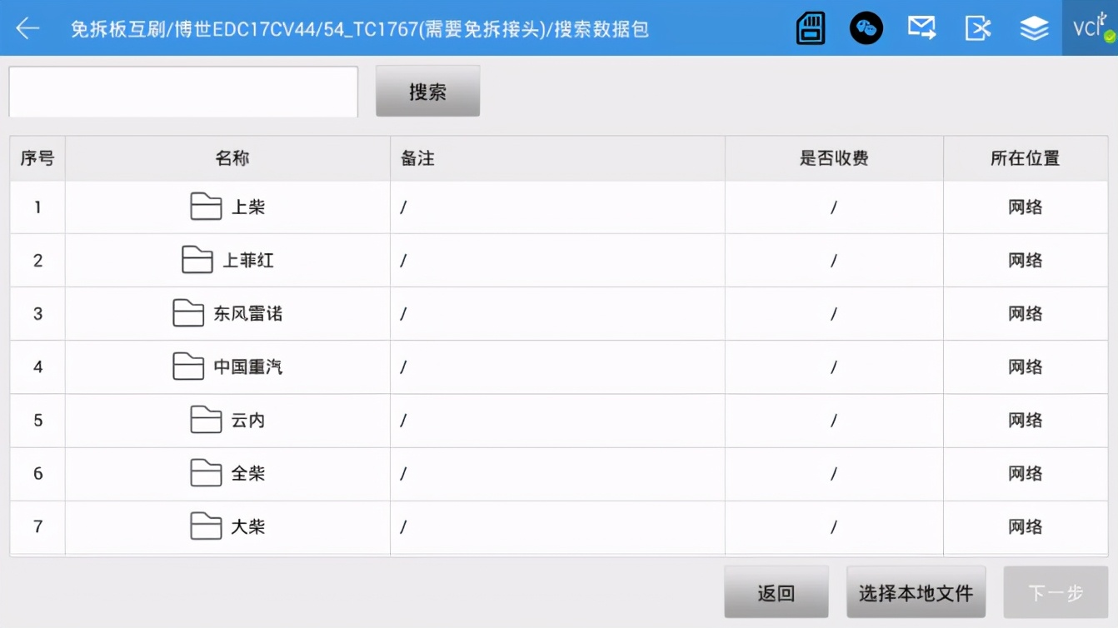Click the 序号 column header
Screen dimensions: 1118x628
click(x=37, y=158)
